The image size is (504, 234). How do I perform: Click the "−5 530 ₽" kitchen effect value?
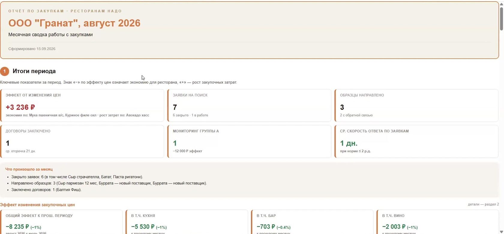143,227
